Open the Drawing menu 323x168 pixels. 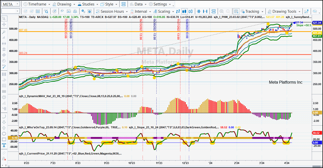pos(64,4)
